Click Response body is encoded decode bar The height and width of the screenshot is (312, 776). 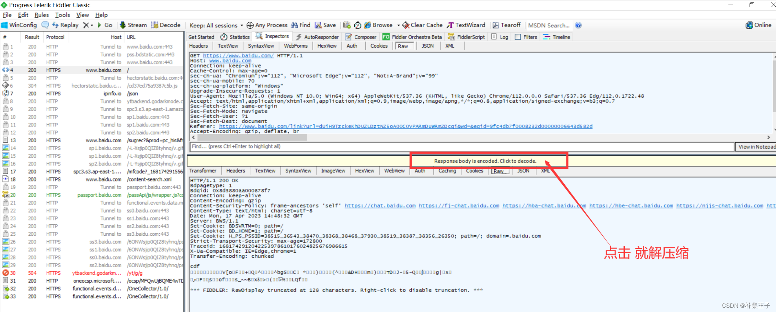click(x=485, y=161)
